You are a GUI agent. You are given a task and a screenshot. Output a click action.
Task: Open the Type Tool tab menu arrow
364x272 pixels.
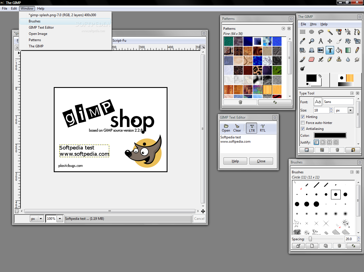point(352,93)
